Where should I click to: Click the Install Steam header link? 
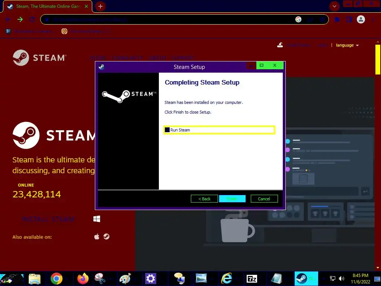click(294, 45)
